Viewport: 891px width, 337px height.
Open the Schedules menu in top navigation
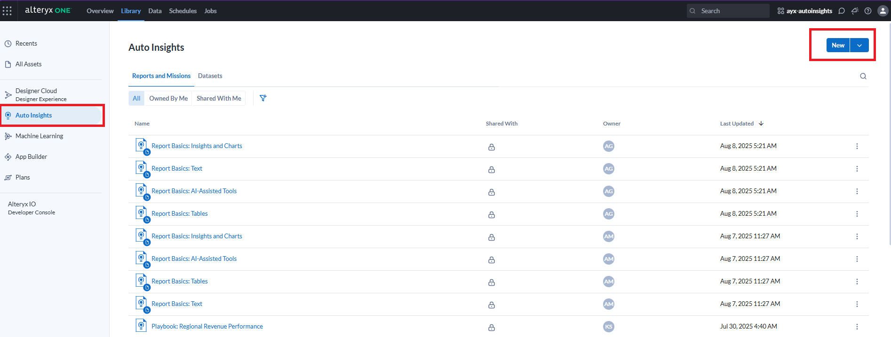click(x=183, y=11)
